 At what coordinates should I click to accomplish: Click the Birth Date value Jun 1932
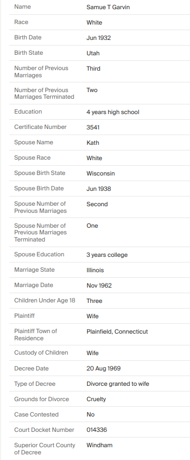pyautogui.click(x=98, y=38)
